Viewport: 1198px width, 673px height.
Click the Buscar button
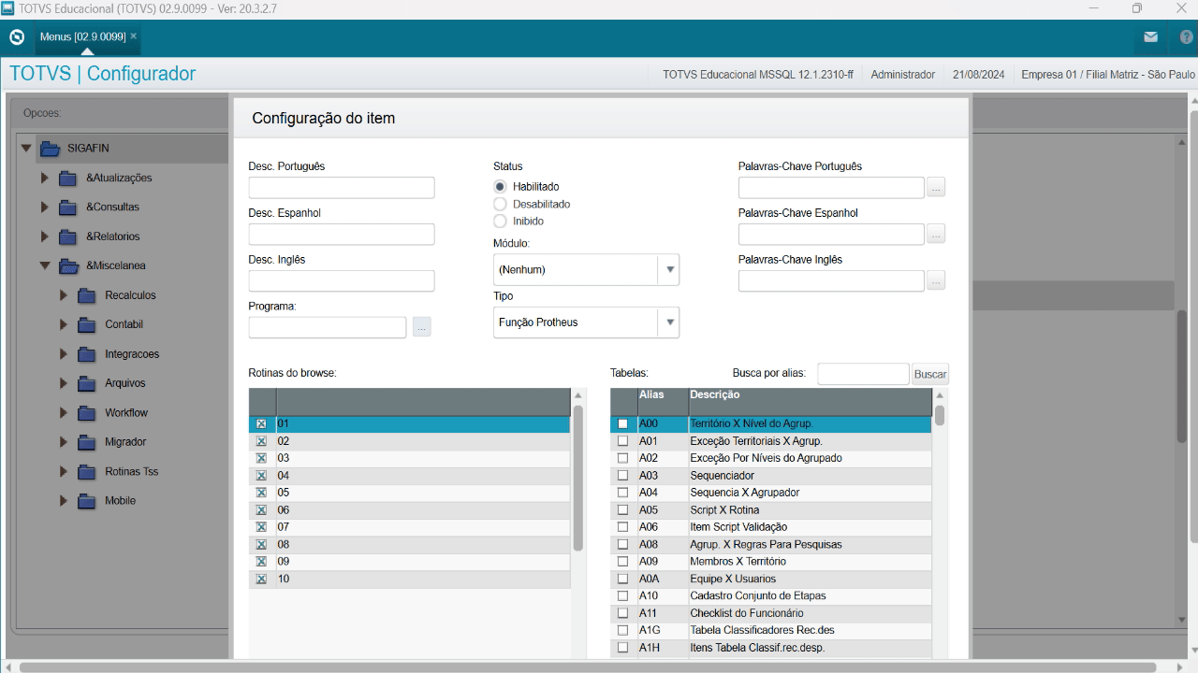(930, 374)
